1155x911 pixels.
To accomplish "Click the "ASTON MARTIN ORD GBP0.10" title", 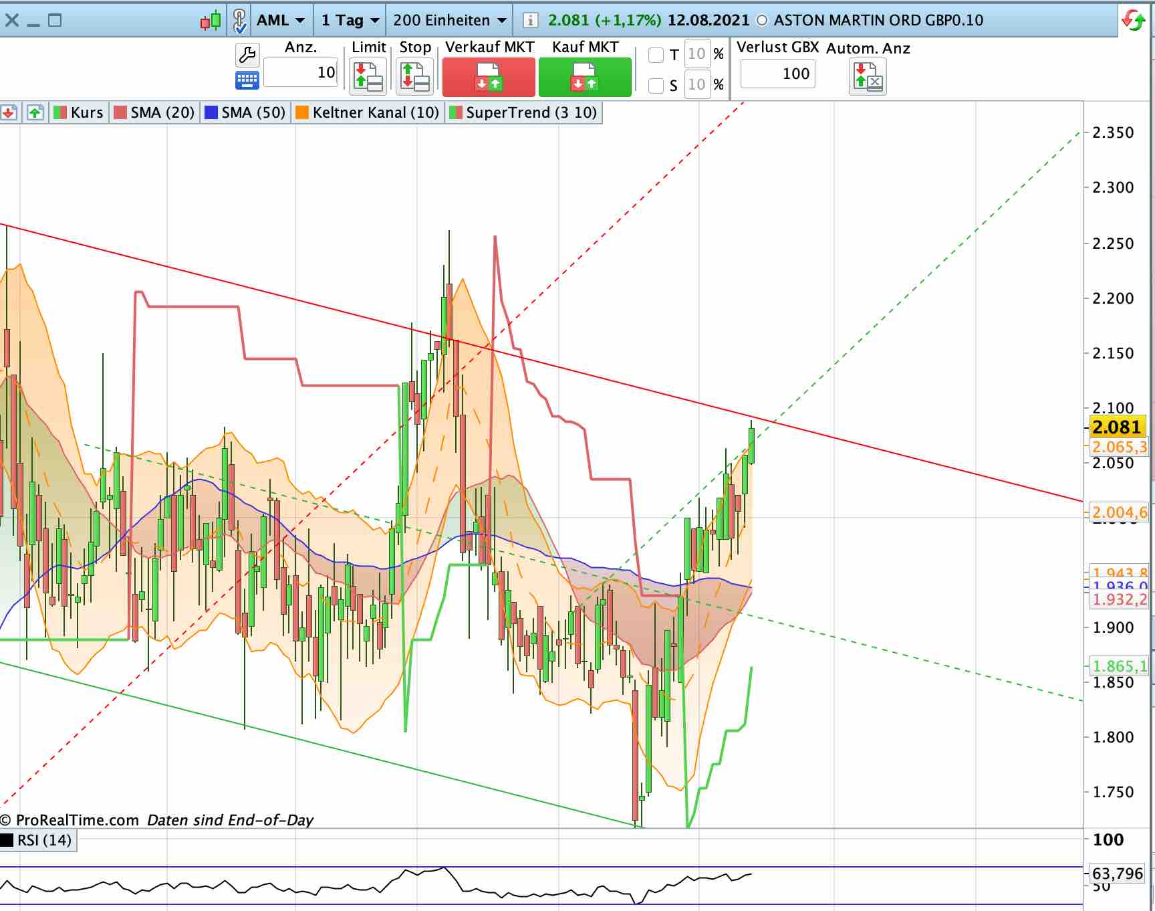I will (878, 20).
